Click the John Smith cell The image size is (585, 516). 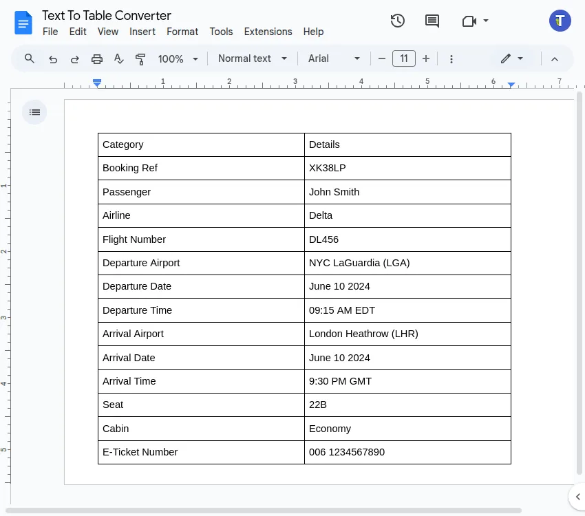click(x=407, y=192)
